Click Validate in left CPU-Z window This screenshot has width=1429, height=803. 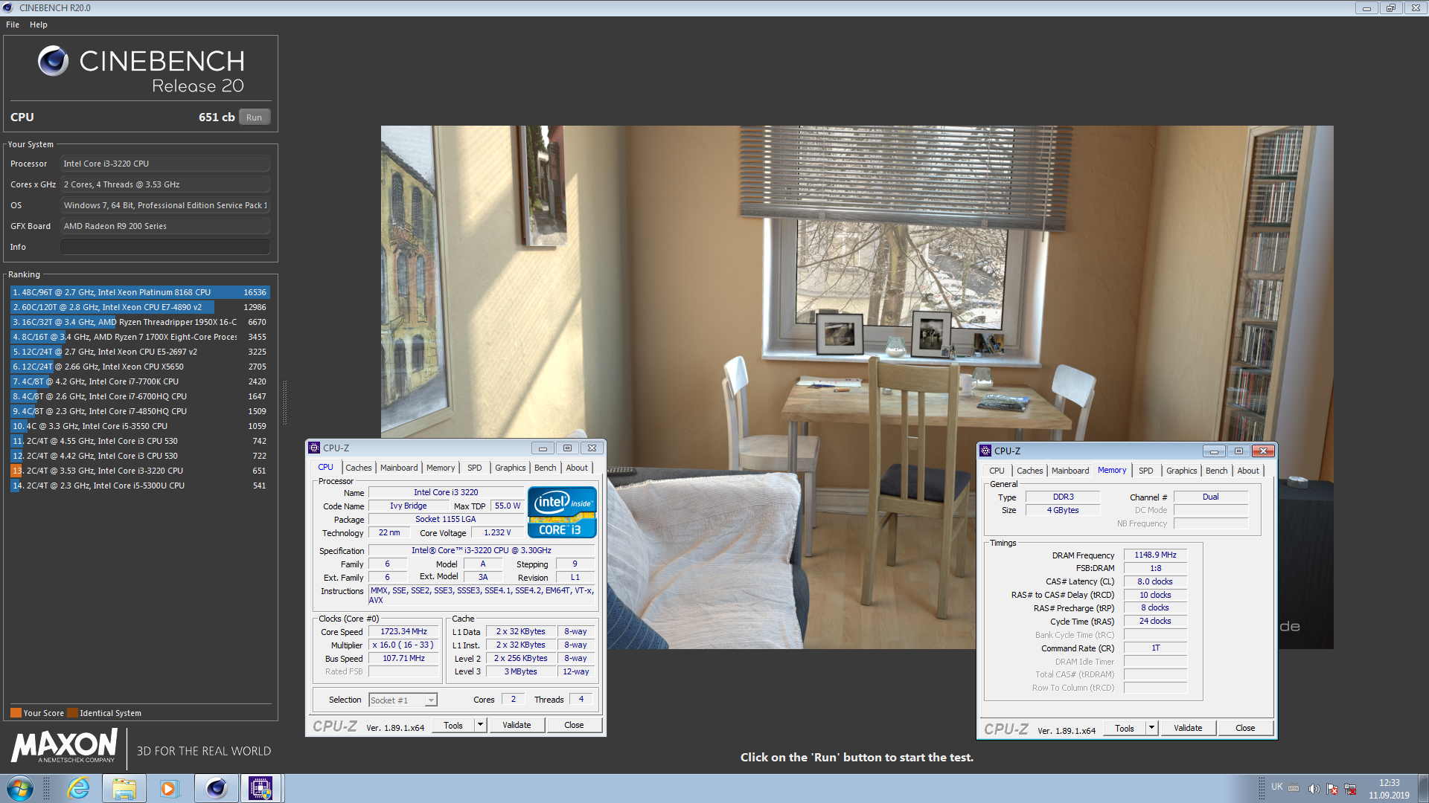coord(517,726)
